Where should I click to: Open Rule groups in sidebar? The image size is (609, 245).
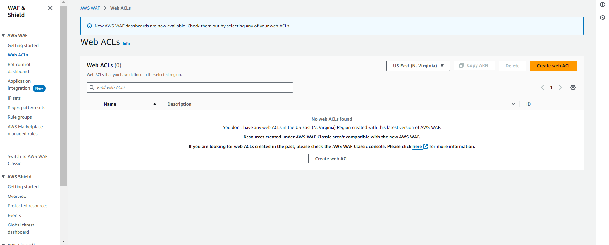click(x=20, y=117)
